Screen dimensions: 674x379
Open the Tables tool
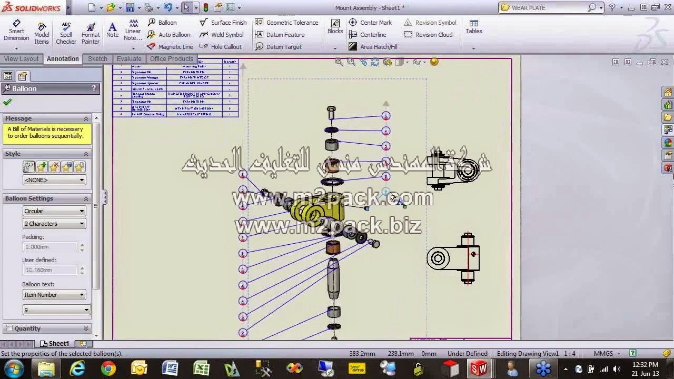(473, 27)
